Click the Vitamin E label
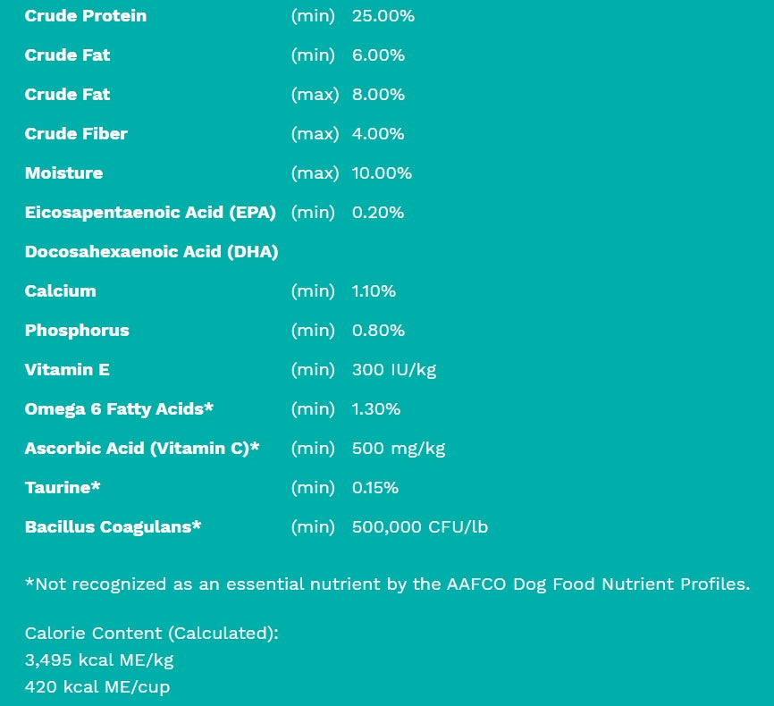Screen dimensions: 774x706 point(67,370)
